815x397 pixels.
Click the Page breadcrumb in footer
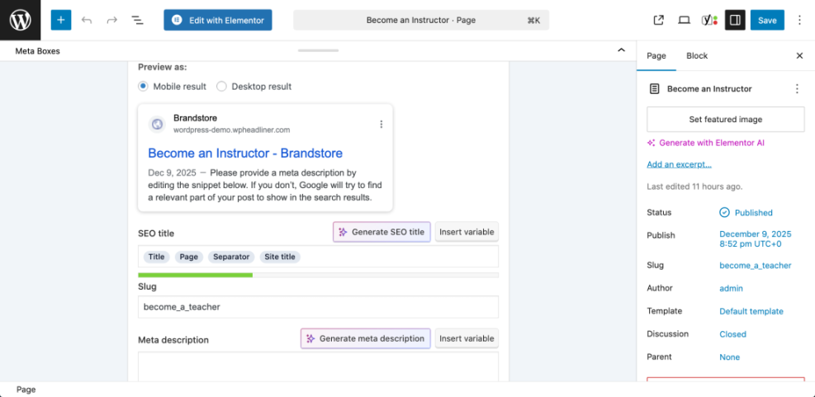coord(26,390)
